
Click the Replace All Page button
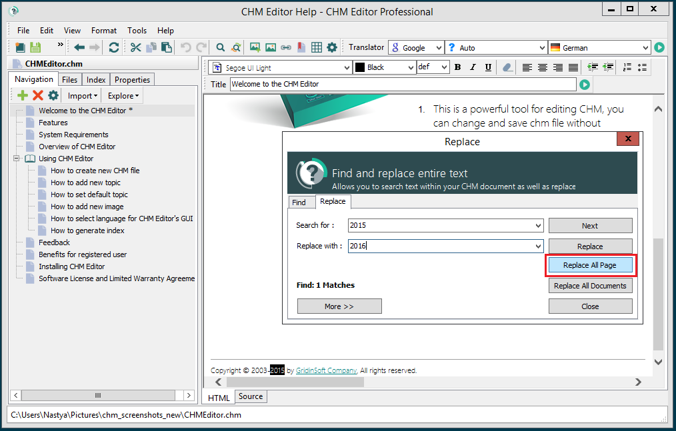pyautogui.click(x=590, y=266)
